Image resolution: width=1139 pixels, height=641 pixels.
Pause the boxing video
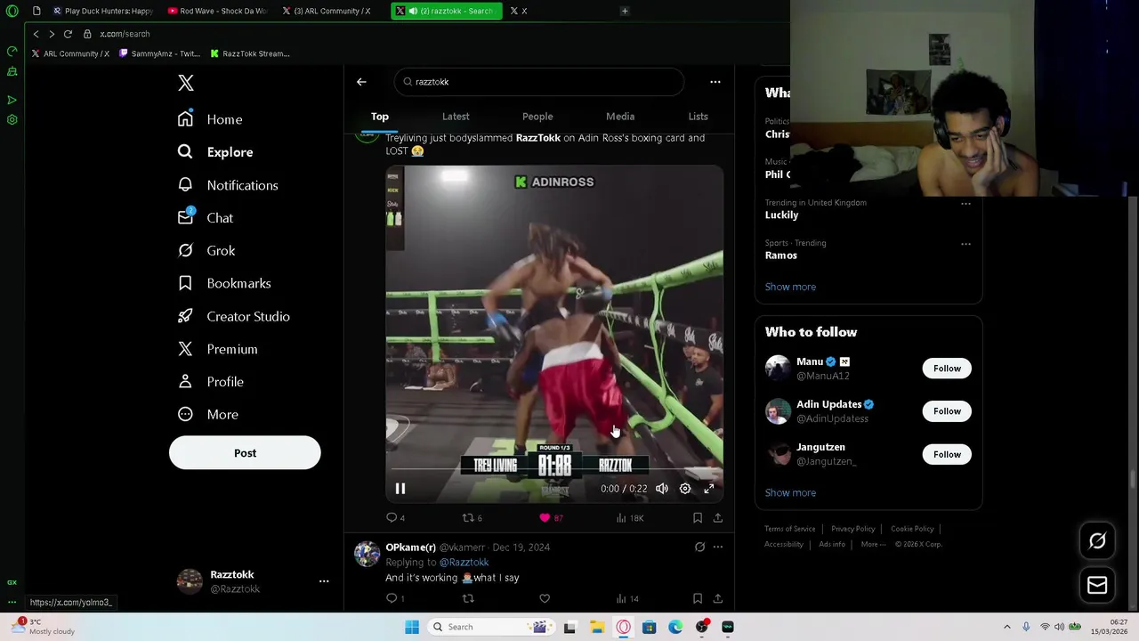tap(400, 489)
